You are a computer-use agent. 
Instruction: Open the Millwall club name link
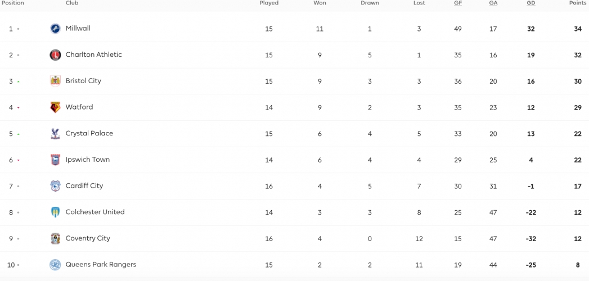click(x=78, y=28)
